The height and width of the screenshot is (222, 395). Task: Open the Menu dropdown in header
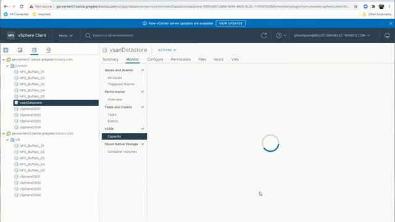tap(66, 36)
